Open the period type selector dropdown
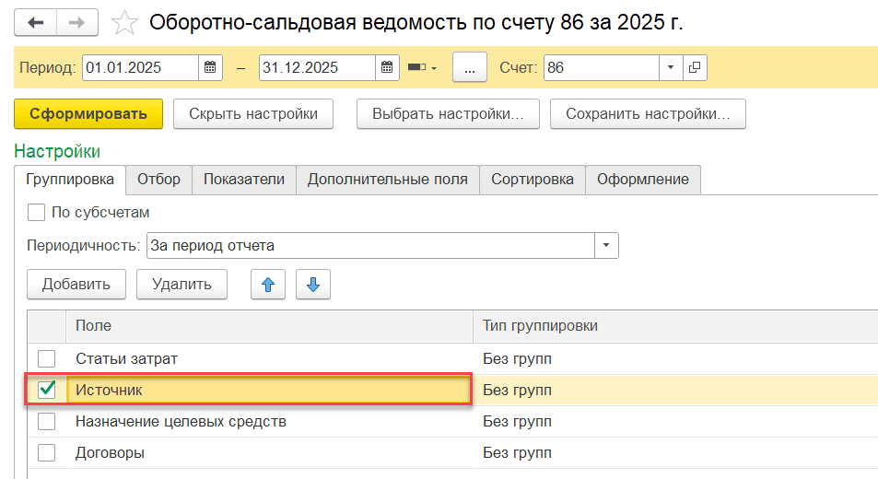The image size is (878, 479). [423, 68]
